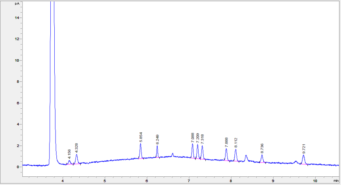Click the peak label 7.209
This screenshot has height=185, width=341.
[197, 138]
